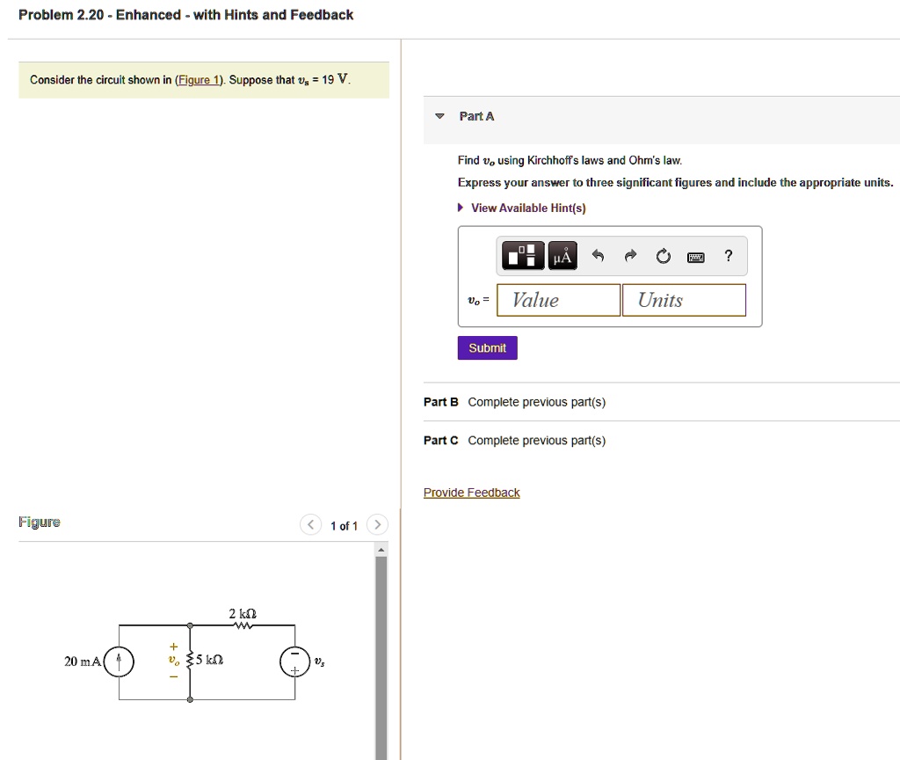Open Part B section

[x=440, y=402]
